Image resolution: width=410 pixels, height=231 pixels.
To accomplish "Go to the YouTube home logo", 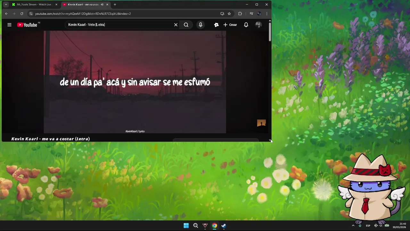I will tap(27, 25).
